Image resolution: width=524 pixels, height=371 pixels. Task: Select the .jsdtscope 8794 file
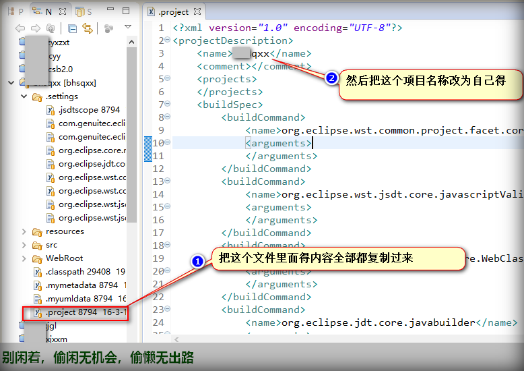89,110
